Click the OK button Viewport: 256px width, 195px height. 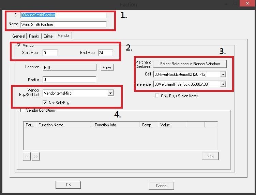click(68, 185)
